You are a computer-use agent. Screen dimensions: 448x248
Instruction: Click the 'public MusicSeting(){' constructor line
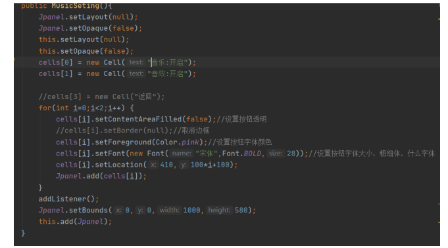[x=66, y=6]
